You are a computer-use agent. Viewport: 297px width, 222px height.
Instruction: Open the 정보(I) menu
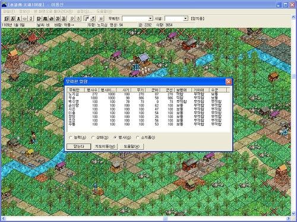click(x=24, y=11)
